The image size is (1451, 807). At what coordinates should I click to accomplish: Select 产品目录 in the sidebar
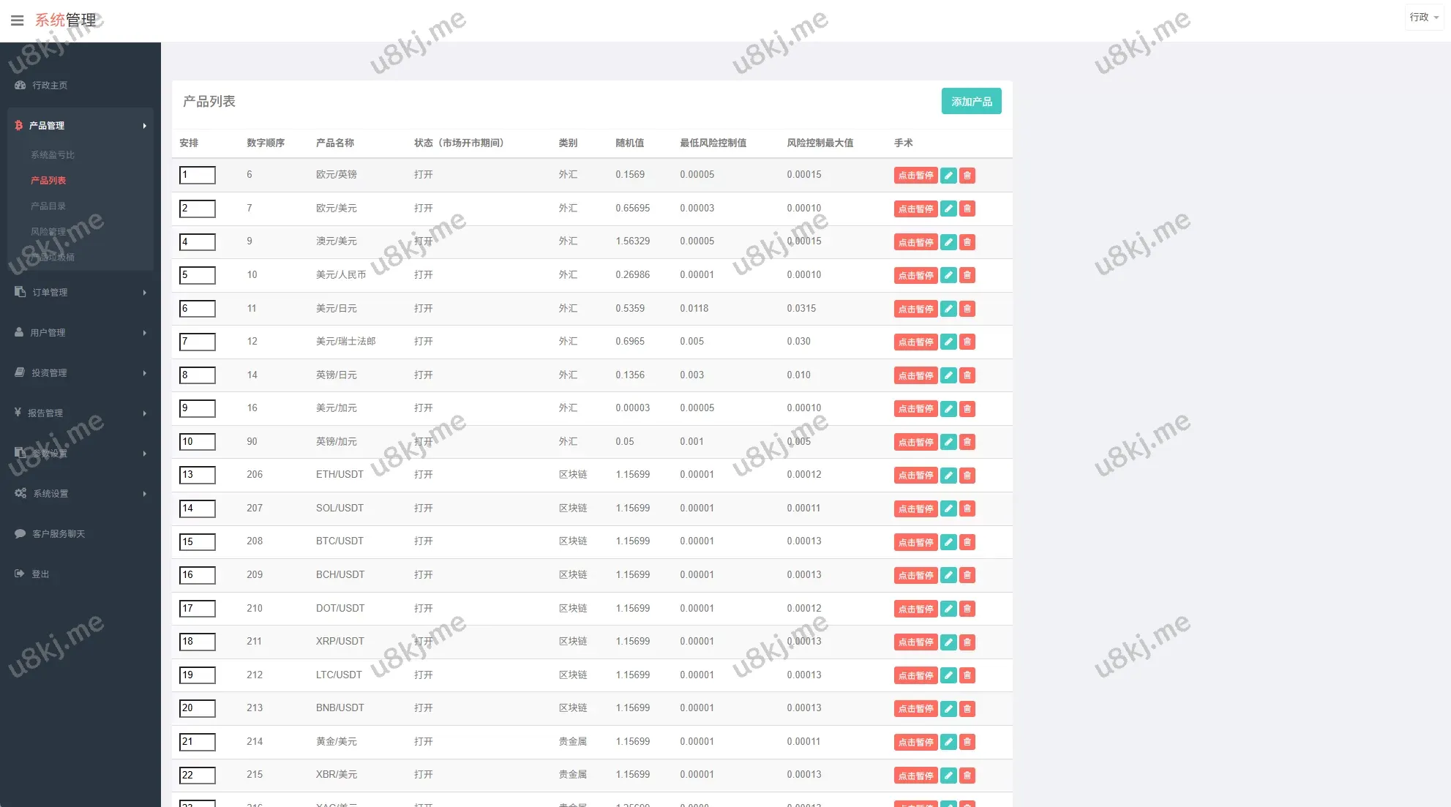48,206
